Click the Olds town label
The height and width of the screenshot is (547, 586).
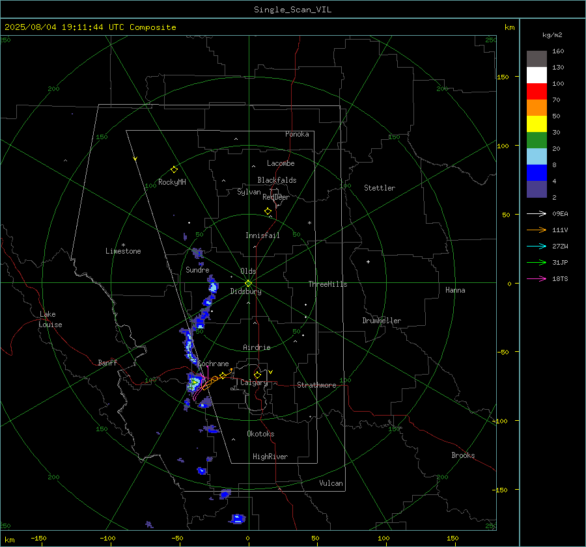coord(248,271)
